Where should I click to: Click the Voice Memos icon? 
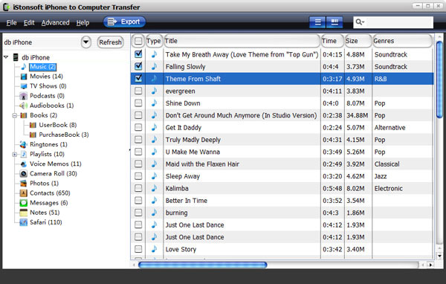click(x=24, y=164)
